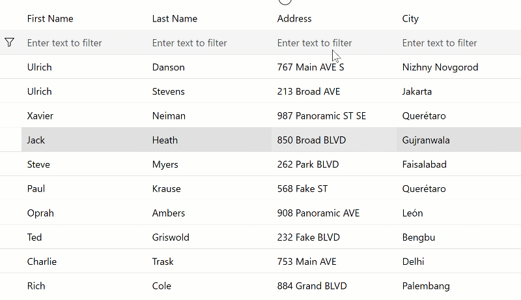The image size is (521, 300).
Task: Click the Gujranwala city cell
Action: click(426, 140)
